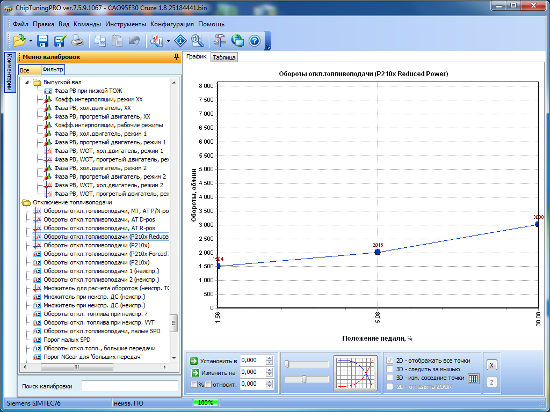Toggle '3D - изм. соседние точки' checkbox
This screenshot has width=550, height=412.
(x=390, y=378)
